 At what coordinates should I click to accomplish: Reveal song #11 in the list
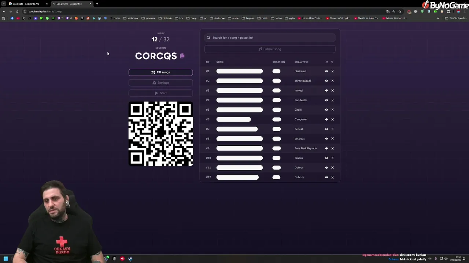point(326,168)
